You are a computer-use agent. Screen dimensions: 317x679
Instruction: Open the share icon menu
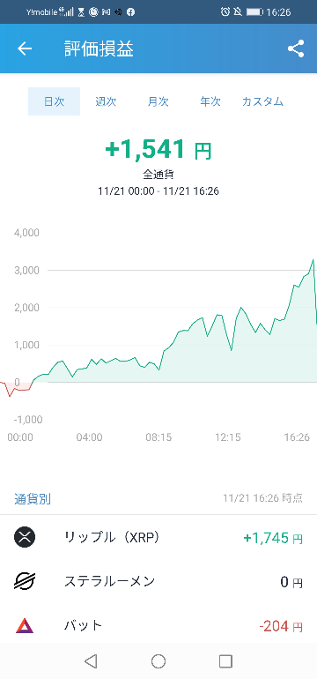pos(296,48)
